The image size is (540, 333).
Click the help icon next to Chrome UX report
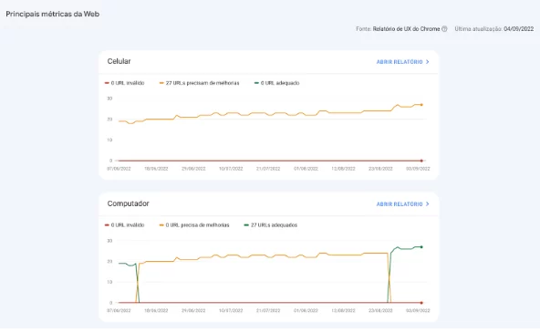444,29
